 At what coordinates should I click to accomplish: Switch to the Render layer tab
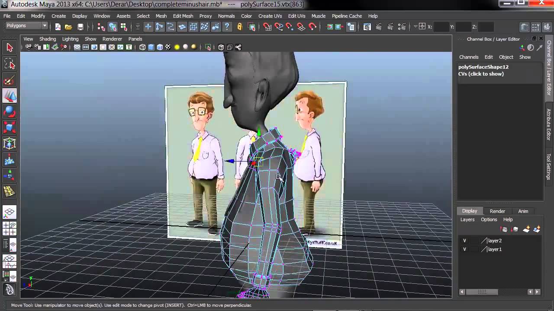coord(497,211)
